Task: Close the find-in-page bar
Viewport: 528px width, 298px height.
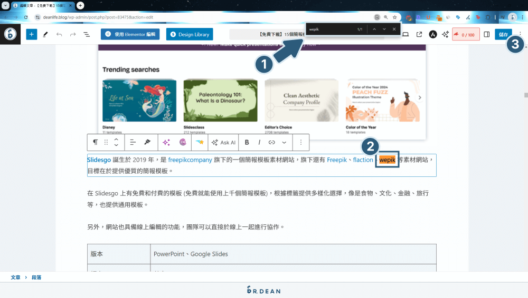Action: click(394, 29)
